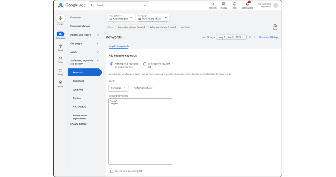Image resolution: width=336 pixels, height=177 pixels.
Task: Open the Display icon
Action: (x=224, y=4)
